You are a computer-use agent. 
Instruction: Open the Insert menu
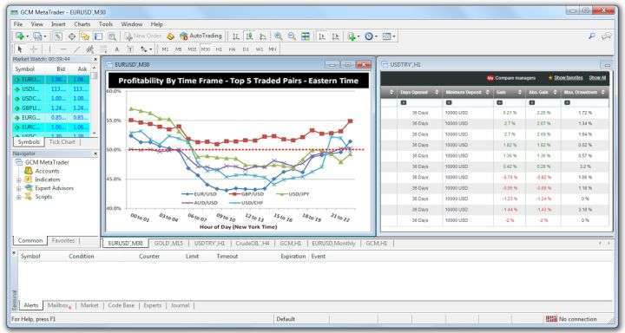tap(58, 24)
